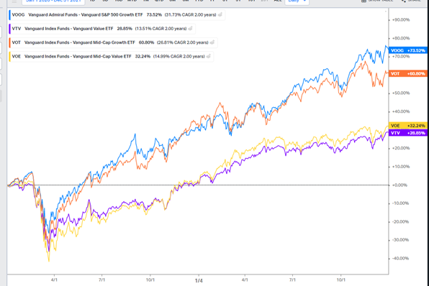Click '(13.51% CAGR 2.00 years)' text
The width and height of the screenshot is (429, 286).
coord(161,29)
